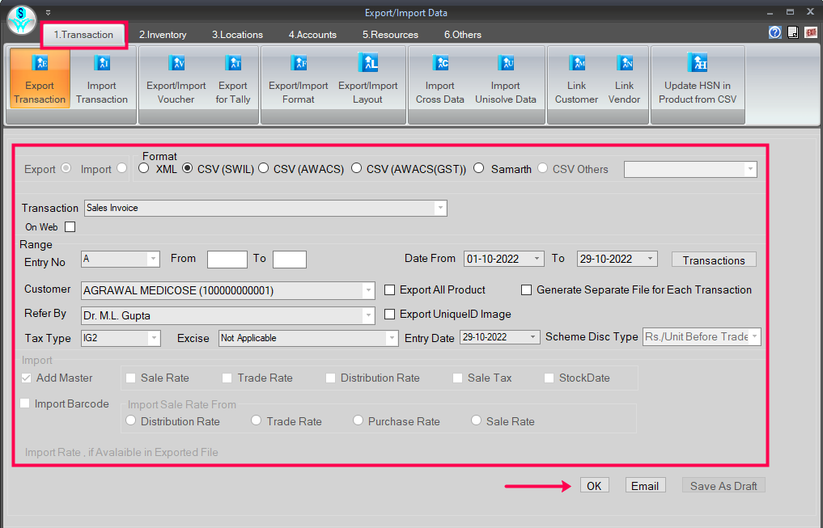Open the Import Transaction tool
This screenshot has height=528, width=823.
pos(102,78)
